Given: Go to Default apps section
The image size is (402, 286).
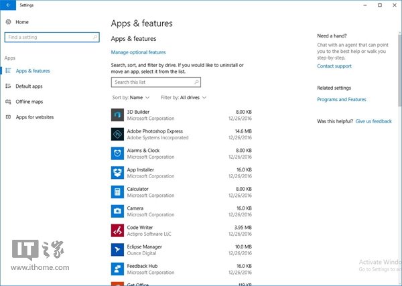Looking at the screenshot, I should (29, 86).
